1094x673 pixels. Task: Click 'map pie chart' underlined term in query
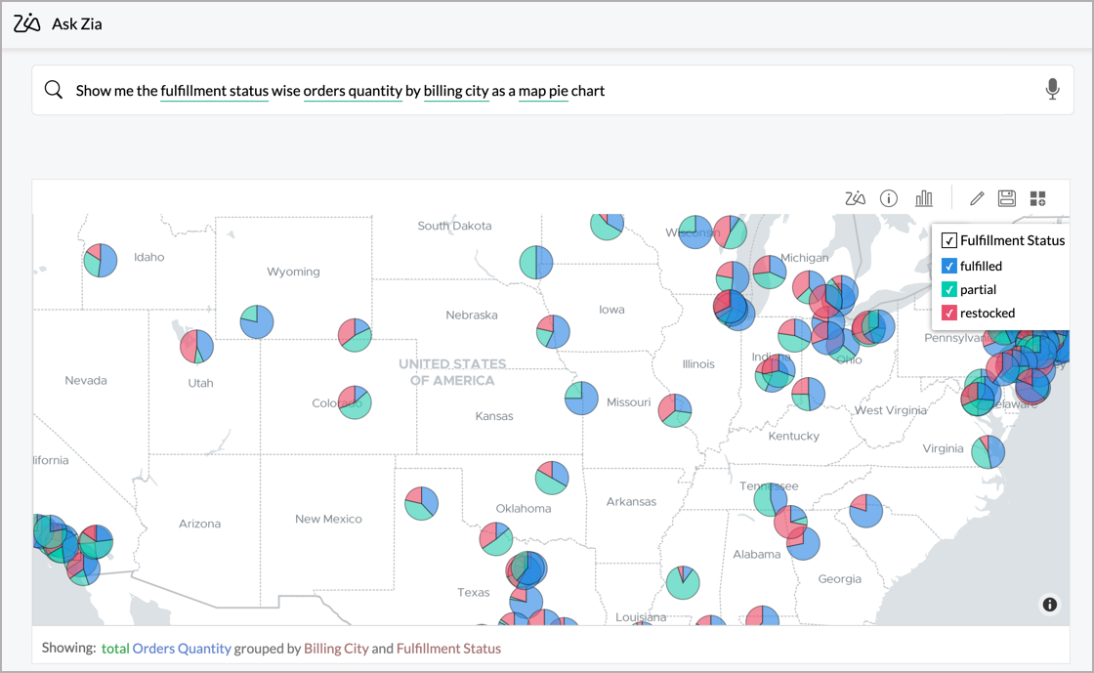562,91
